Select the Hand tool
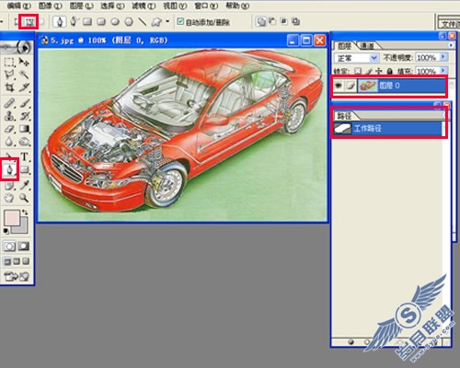The width and height of the screenshot is (460, 368). click(9, 198)
